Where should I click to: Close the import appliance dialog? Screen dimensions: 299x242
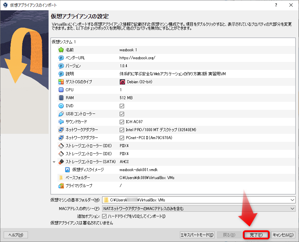pyautogui.click(x=291, y=5)
